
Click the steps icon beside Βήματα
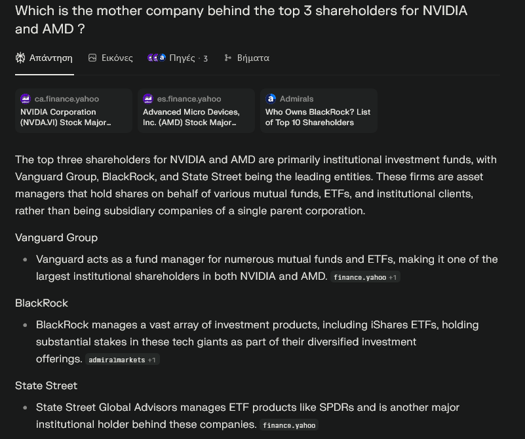(228, 58)
